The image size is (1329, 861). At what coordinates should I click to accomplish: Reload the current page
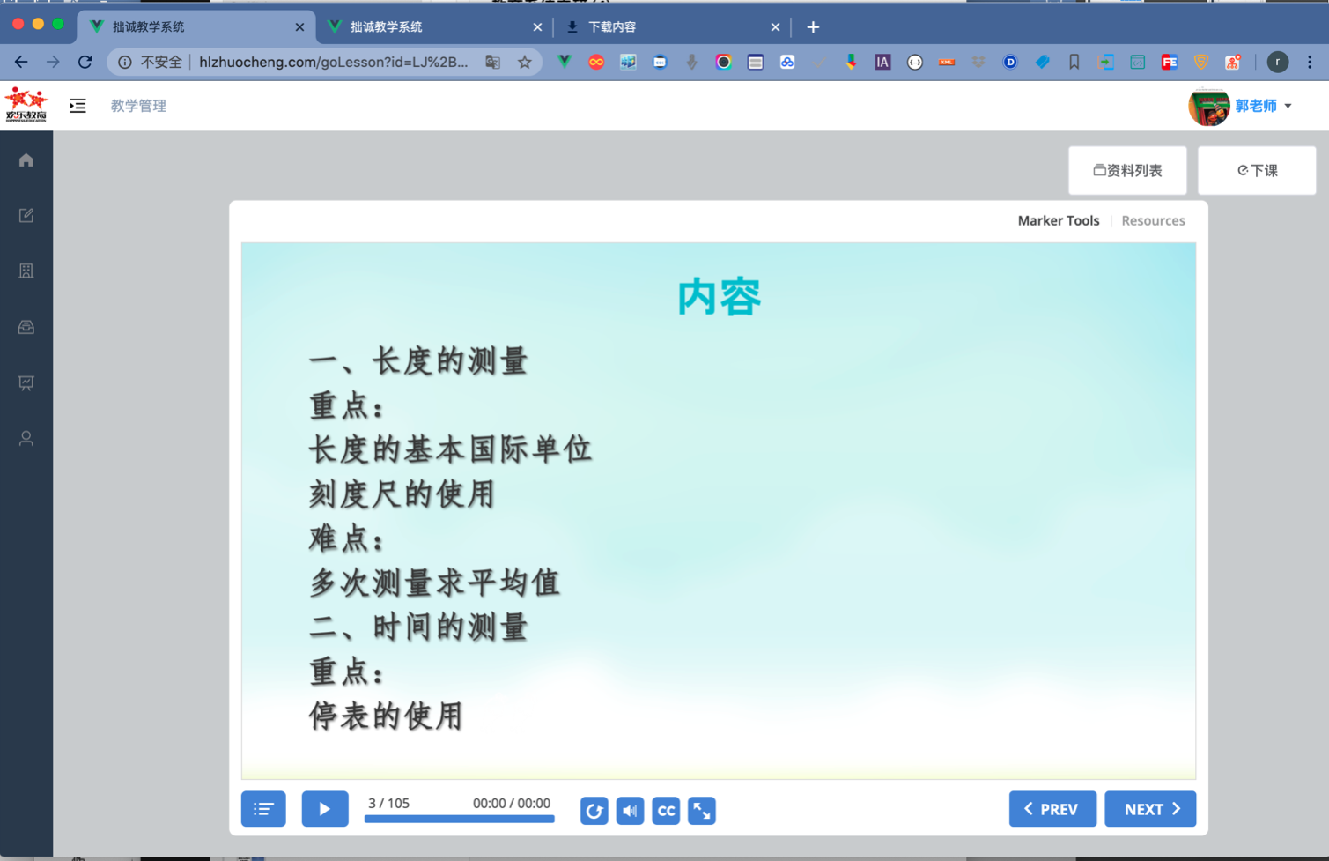point(85,62)
